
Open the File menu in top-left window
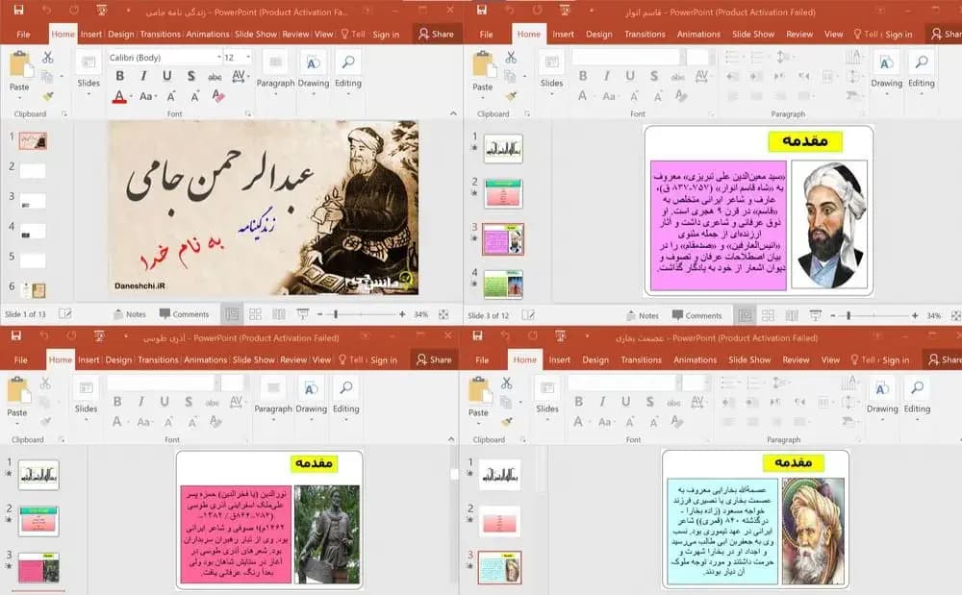(x=23, y=35)
